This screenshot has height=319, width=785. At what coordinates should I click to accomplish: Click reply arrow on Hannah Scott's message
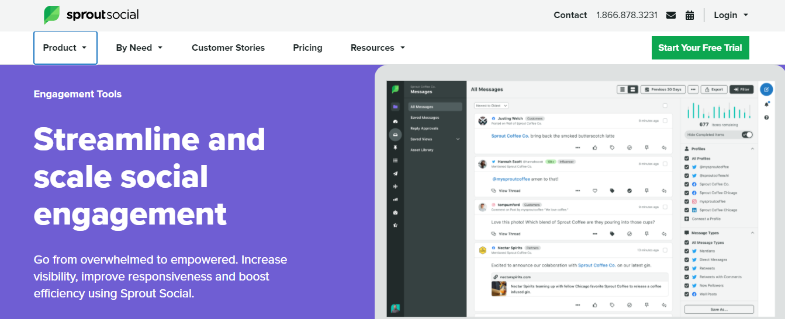(664, 191)
